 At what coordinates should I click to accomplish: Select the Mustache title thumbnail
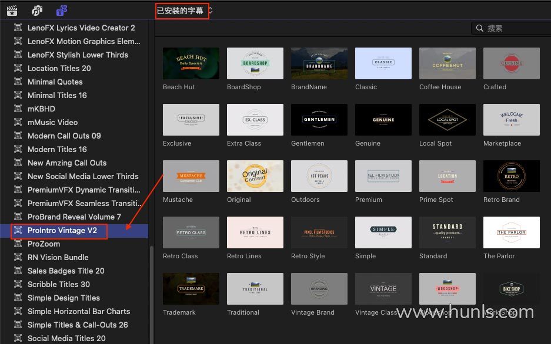(191, 176)
